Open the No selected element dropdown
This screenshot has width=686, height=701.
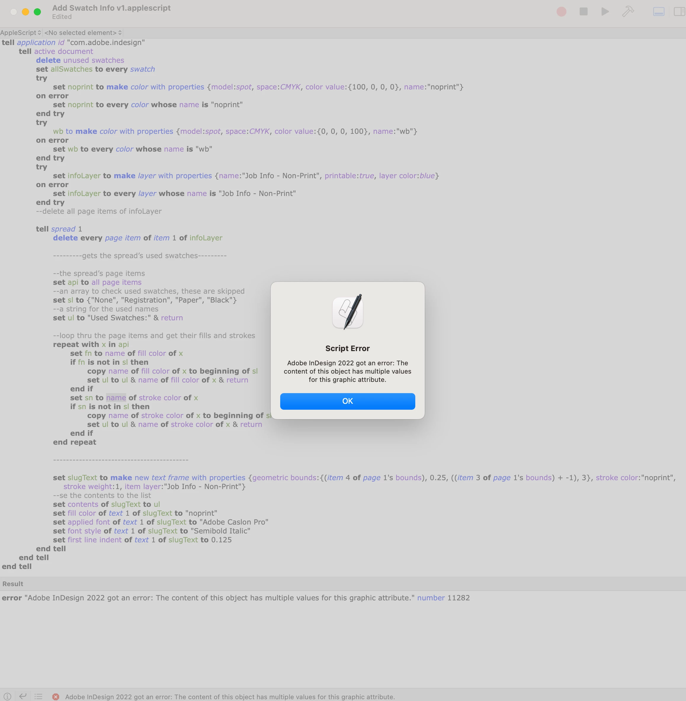[x=83, y=32]
